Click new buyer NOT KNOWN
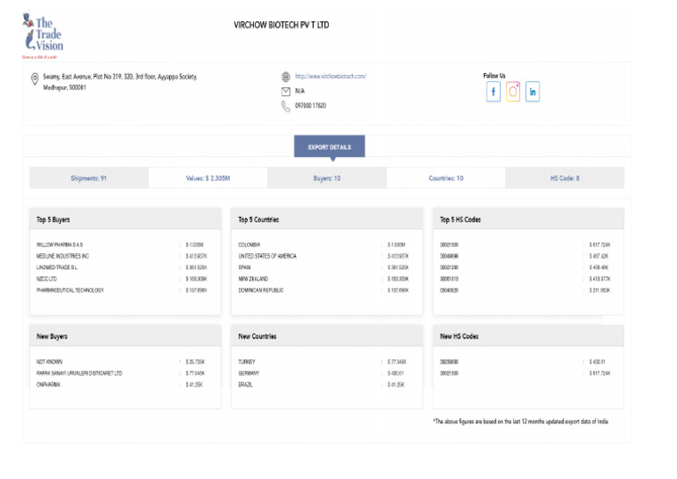The image size is (677, 479). tap(49, 362)
